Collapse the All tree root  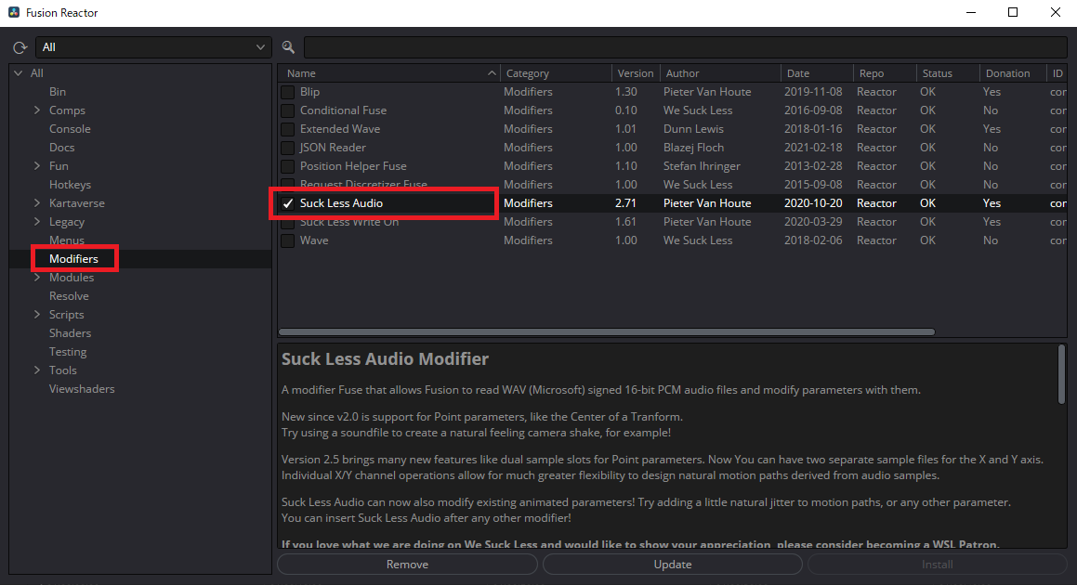pos(19,72)
